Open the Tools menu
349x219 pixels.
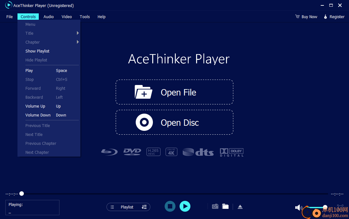click(x=85, y=17)
